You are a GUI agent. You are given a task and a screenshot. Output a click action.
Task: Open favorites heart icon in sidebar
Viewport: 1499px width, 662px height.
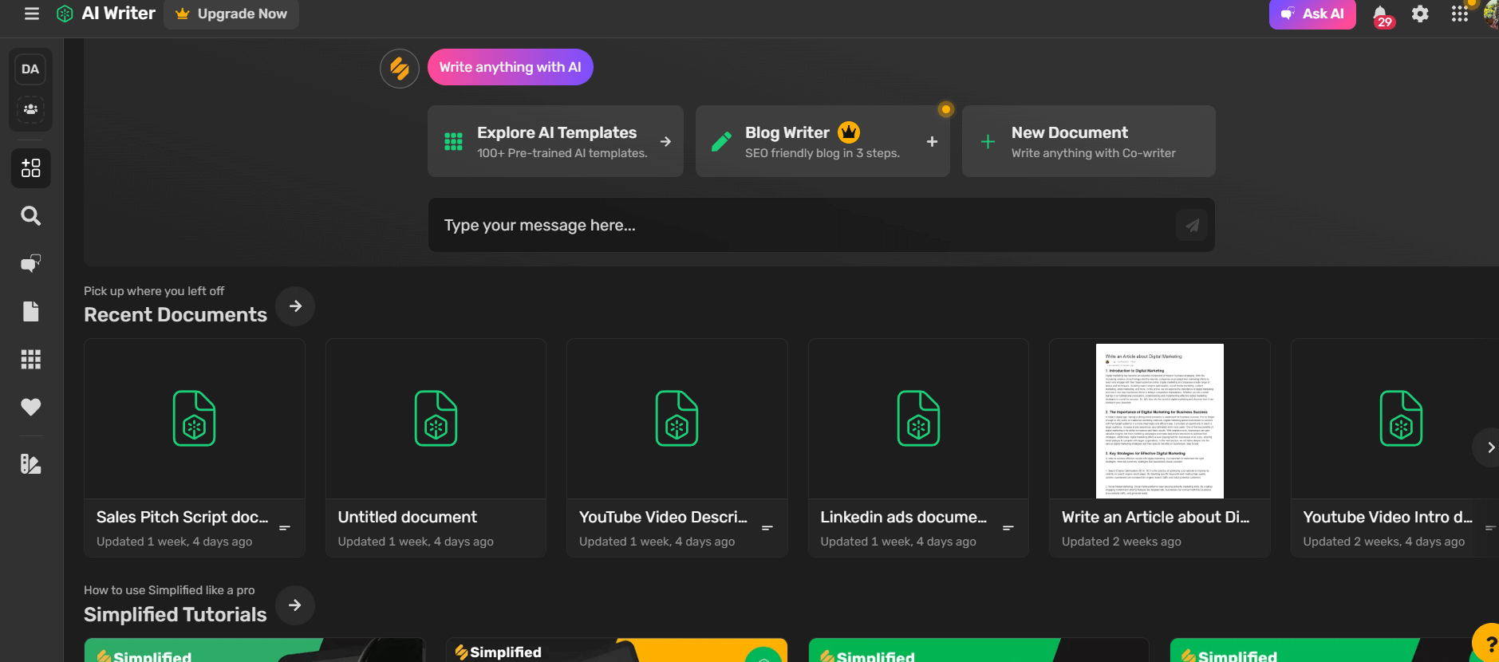[x=31, y=408]
